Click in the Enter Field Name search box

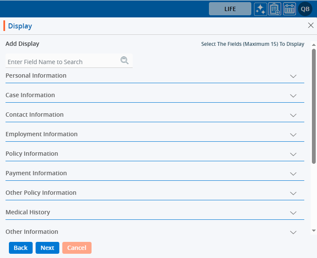tap(63, 62)
